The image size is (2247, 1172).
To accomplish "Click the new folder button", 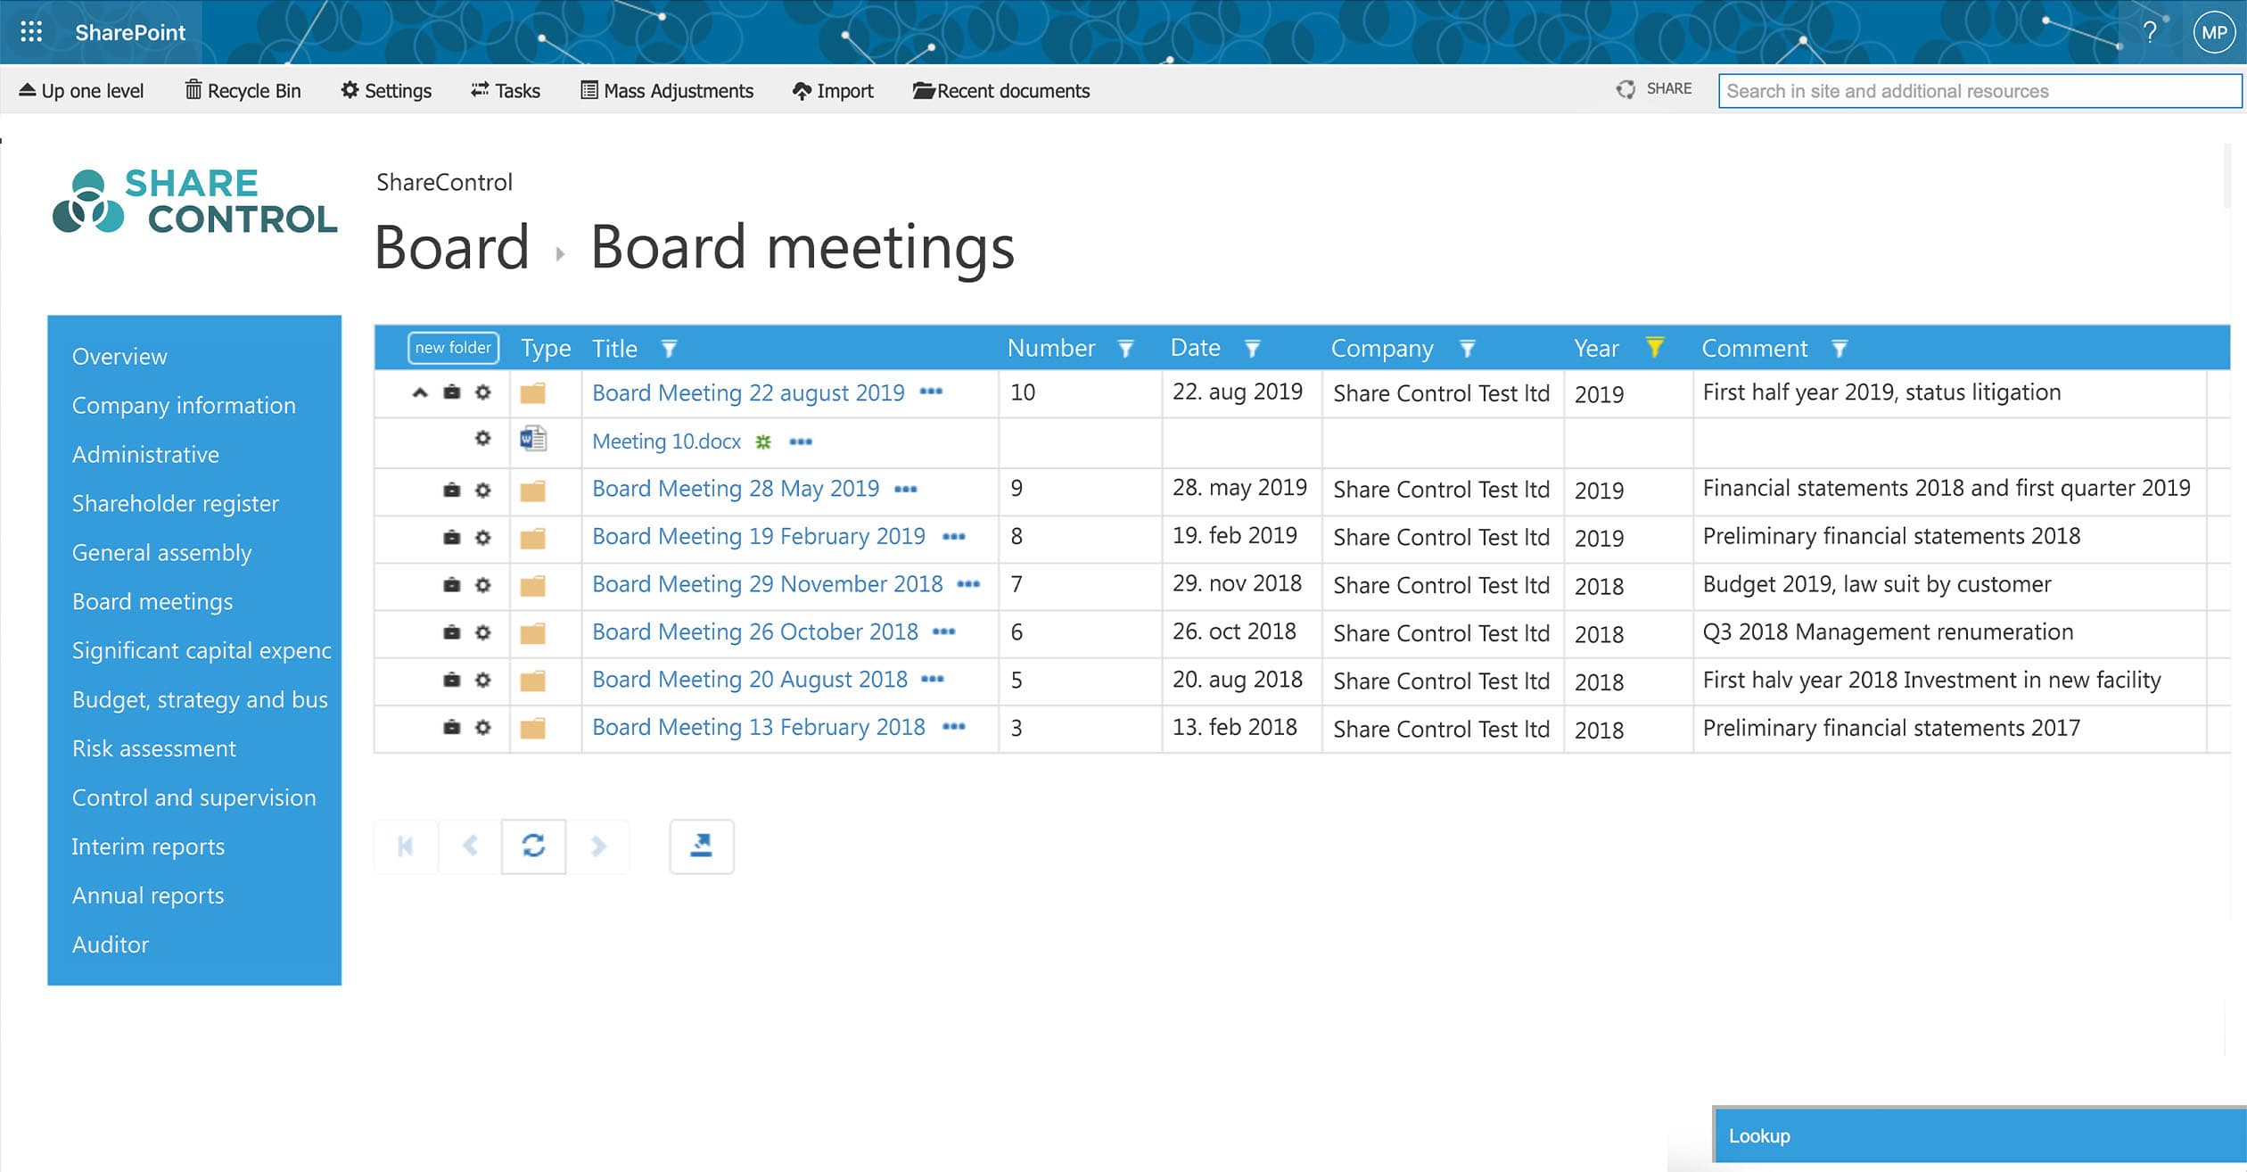I will tap(453, 348).
